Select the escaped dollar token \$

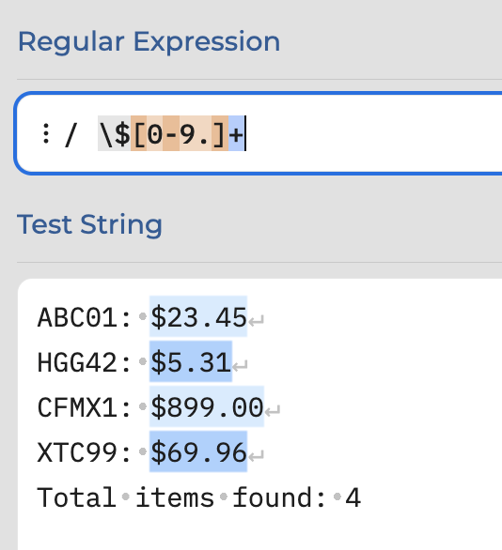click(114, 133)
